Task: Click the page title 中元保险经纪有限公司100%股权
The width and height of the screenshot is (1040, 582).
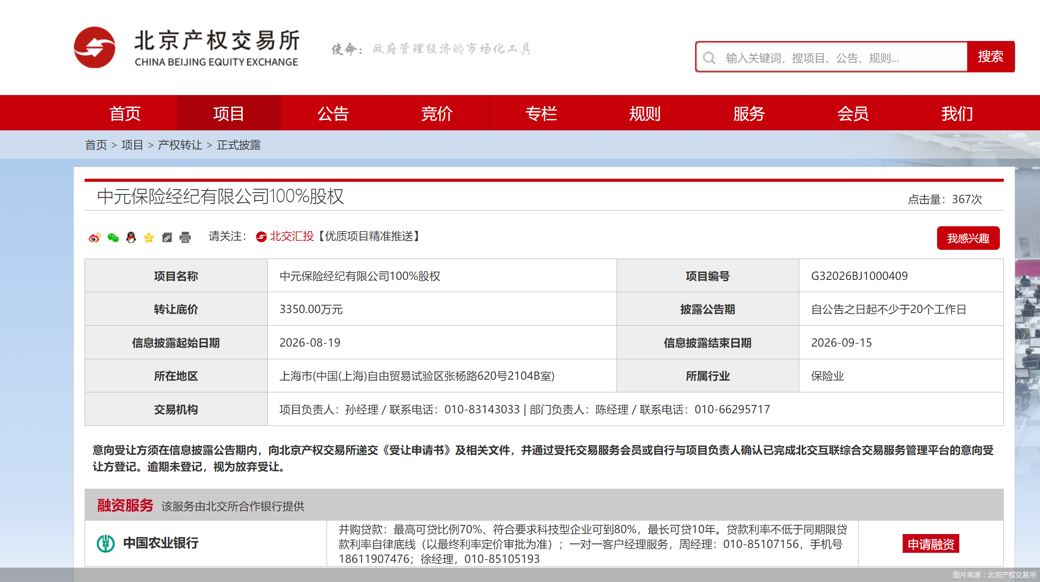Action: pyautogui.click(x=221, y=196)
